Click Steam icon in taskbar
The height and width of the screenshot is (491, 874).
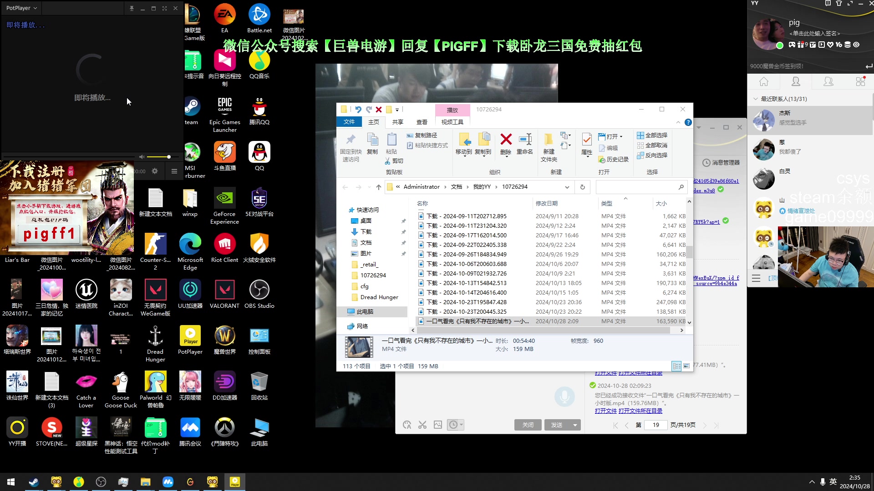[34, 482]
